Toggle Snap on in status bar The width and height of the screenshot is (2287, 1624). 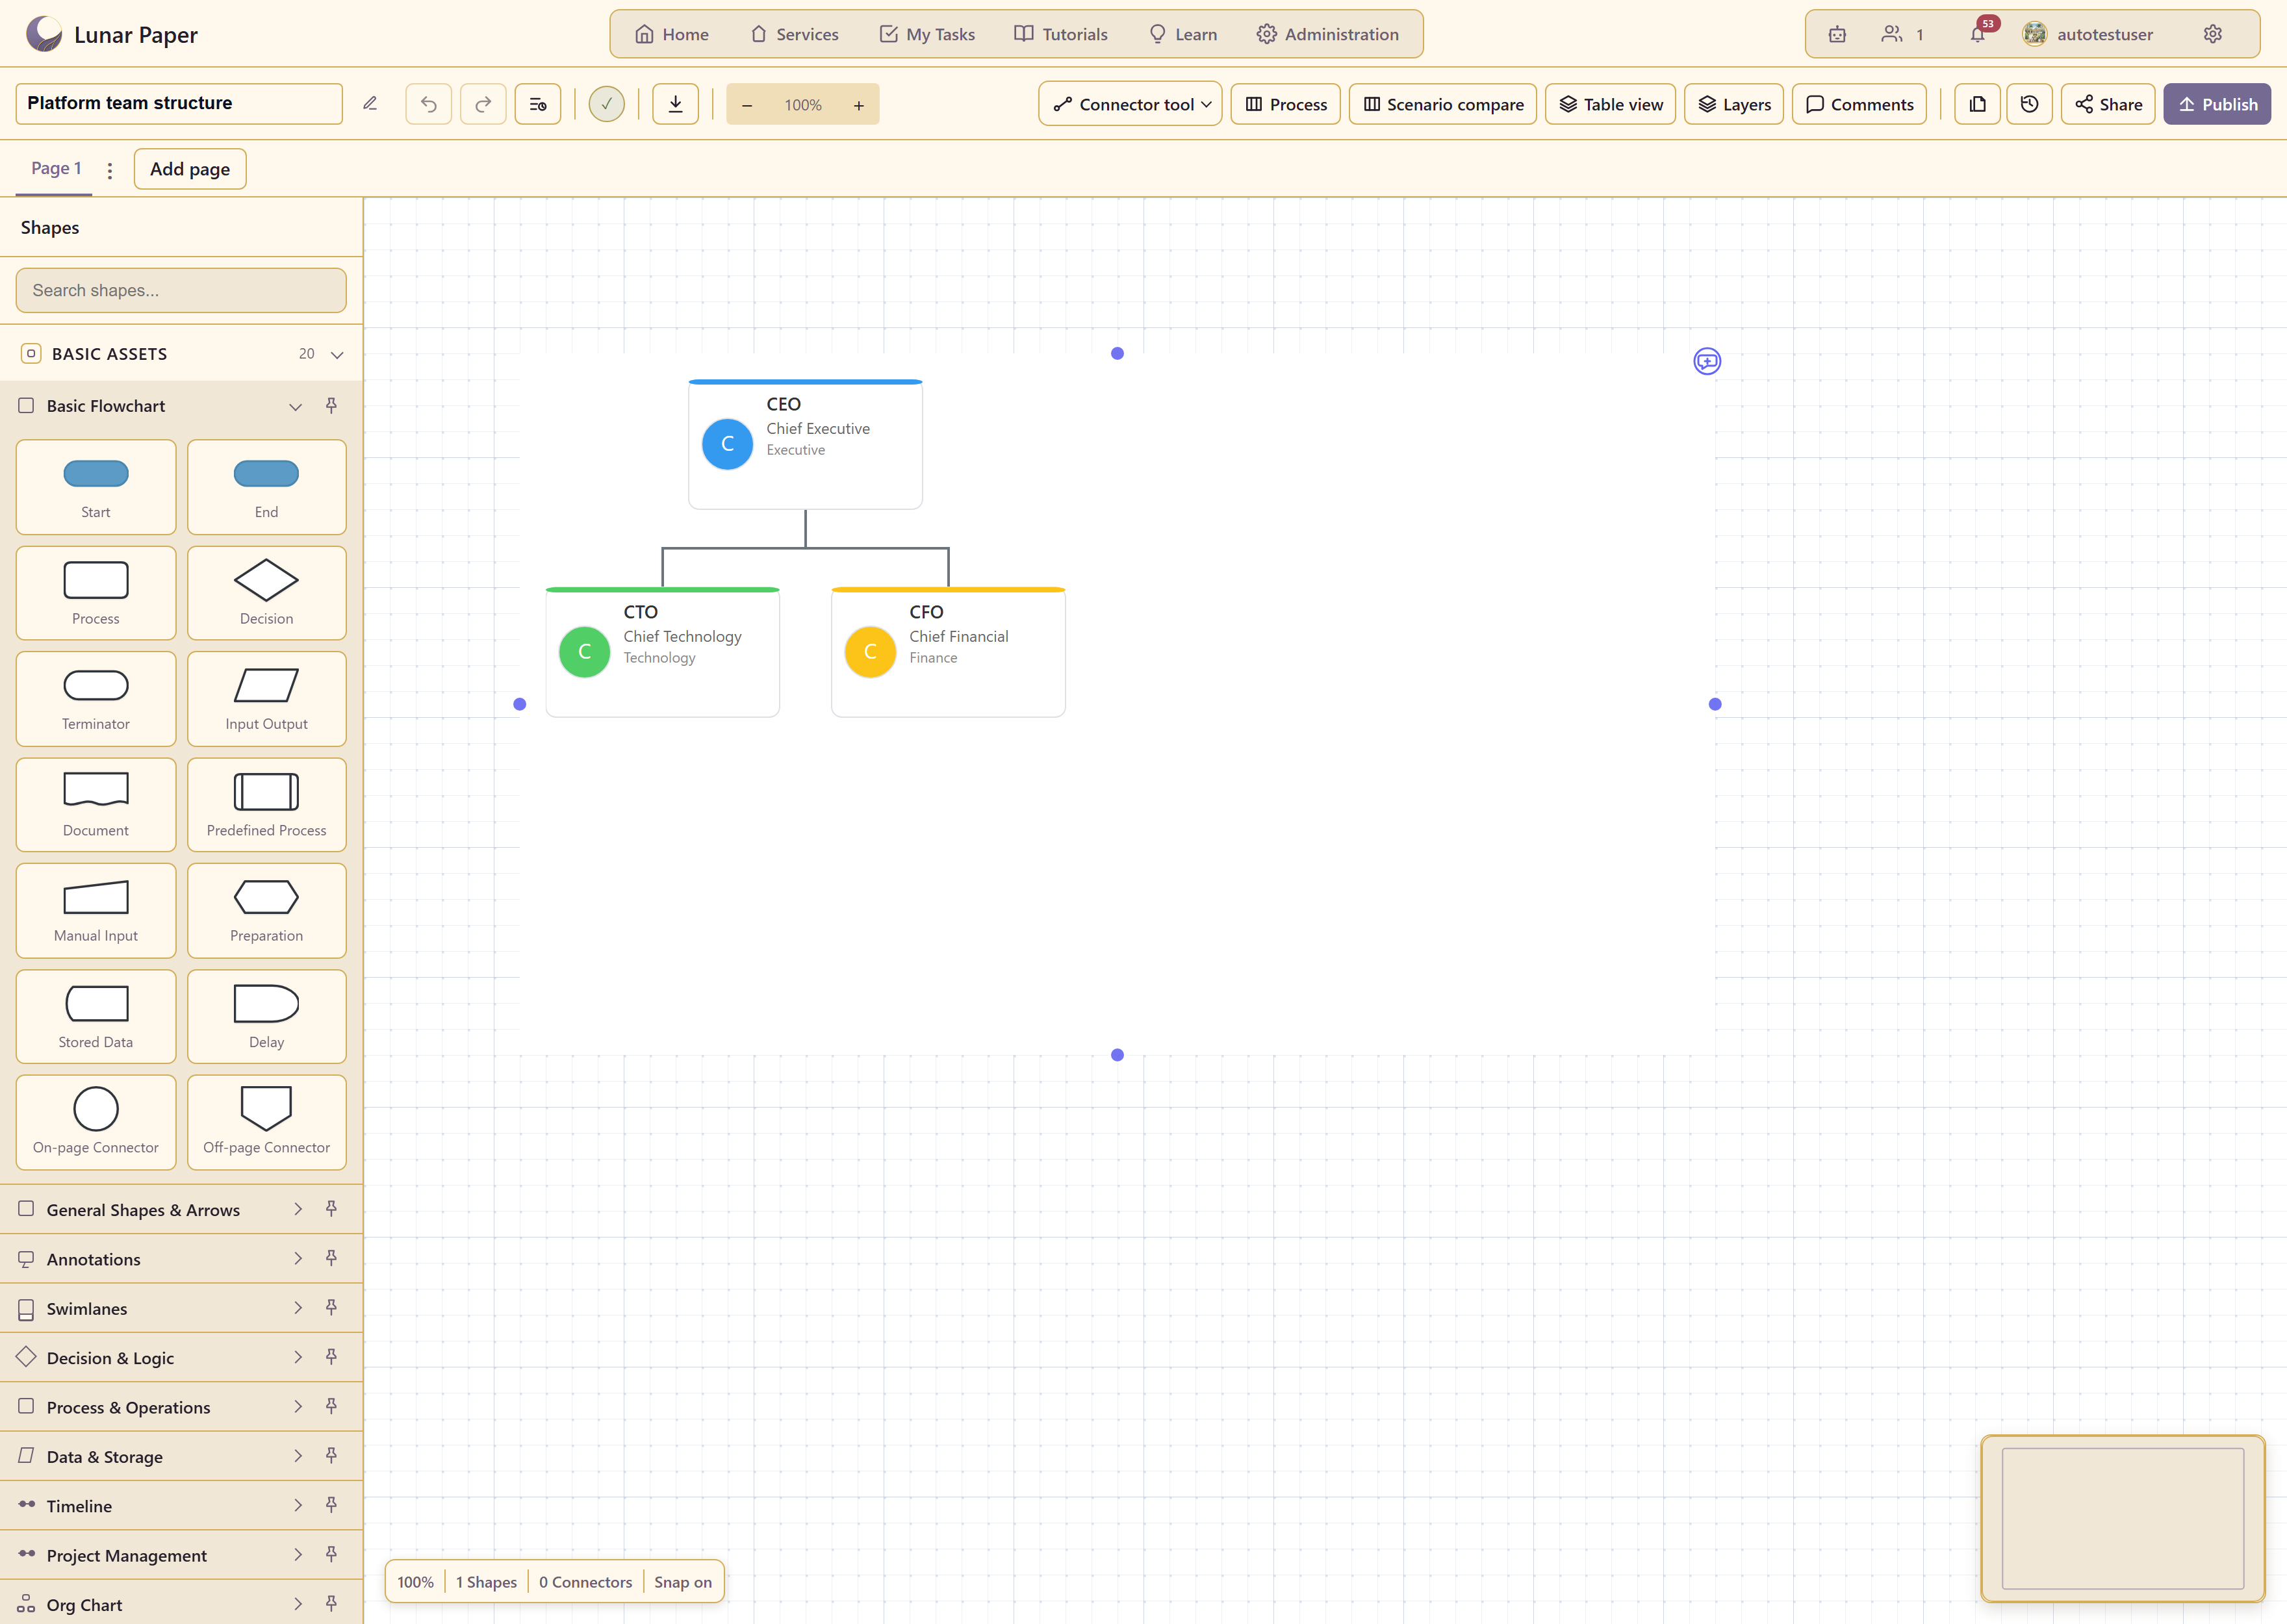click(x=683, y=1582)
